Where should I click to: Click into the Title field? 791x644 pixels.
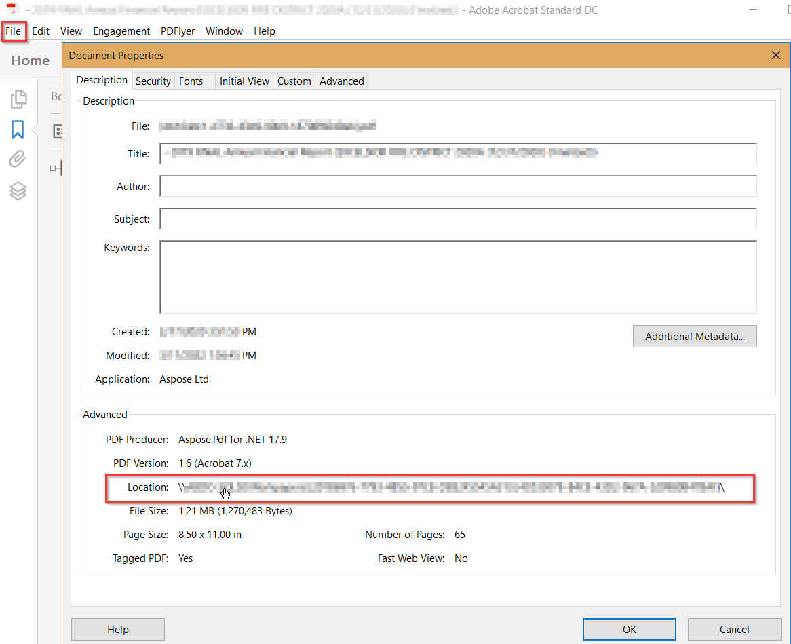click(x=458, y=153)
